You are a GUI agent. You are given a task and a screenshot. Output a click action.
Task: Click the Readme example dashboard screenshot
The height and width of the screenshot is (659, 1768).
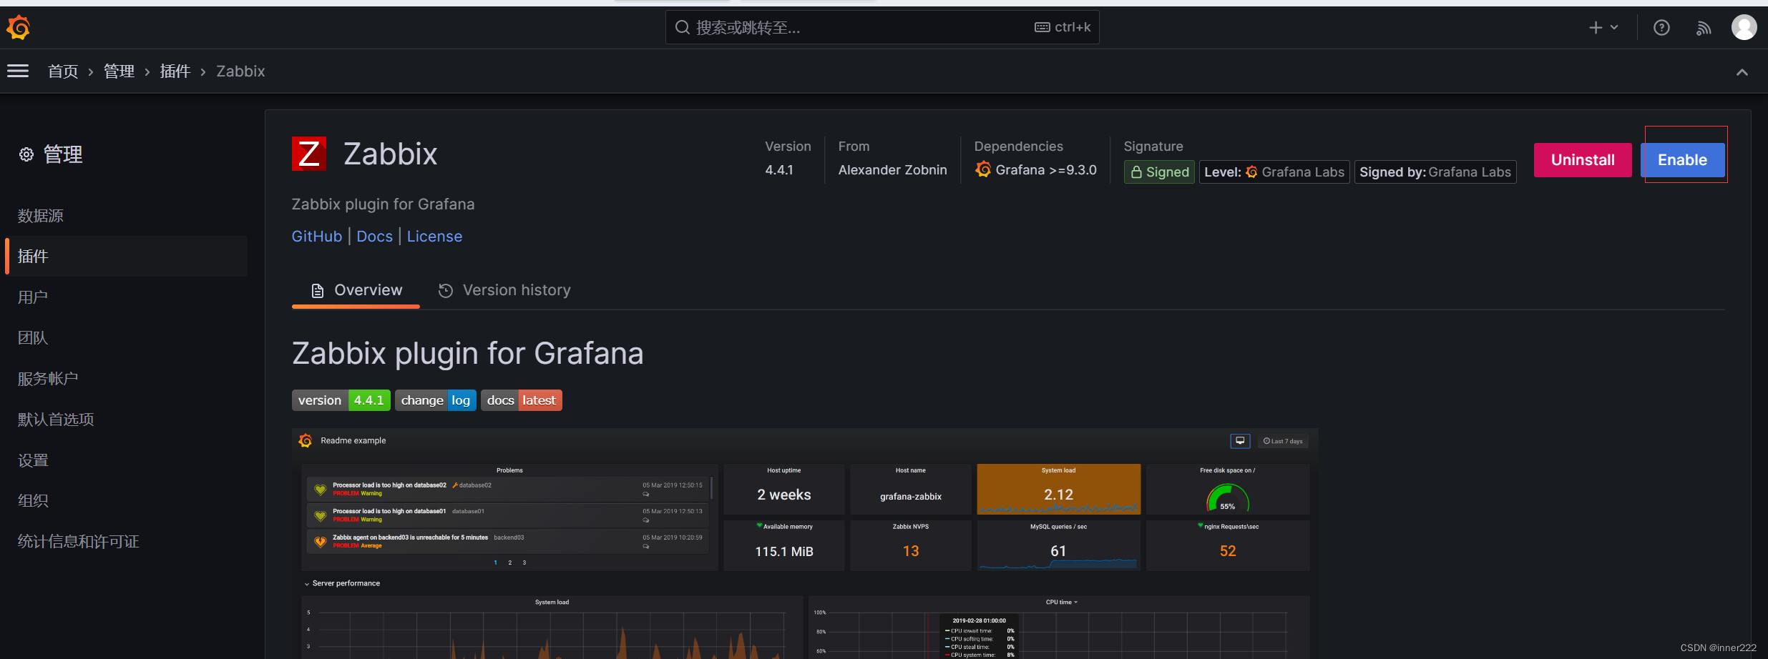point(805,543)
